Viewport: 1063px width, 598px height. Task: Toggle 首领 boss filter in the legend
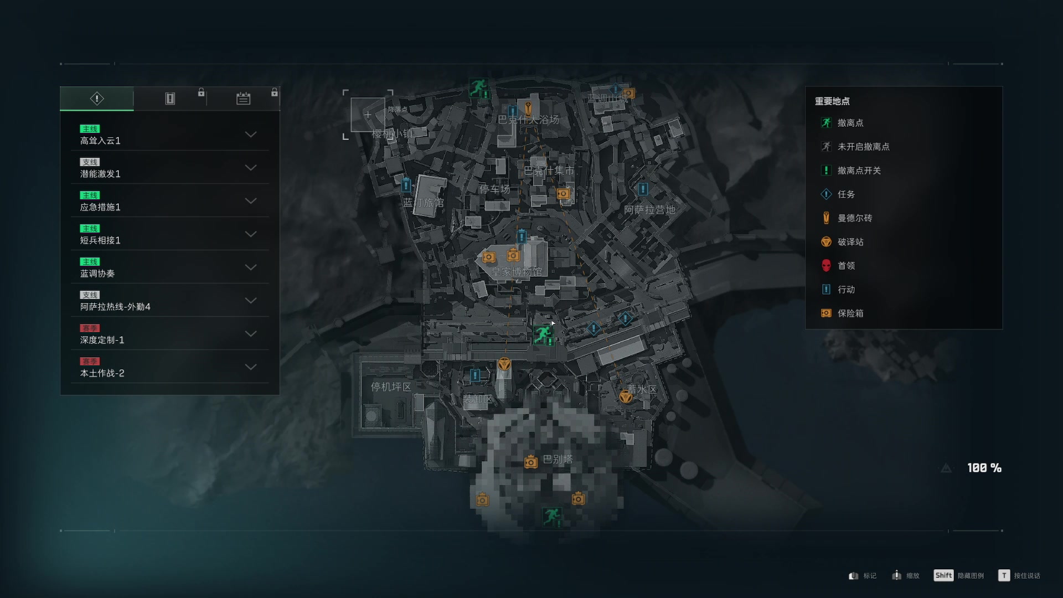(837, 266)
